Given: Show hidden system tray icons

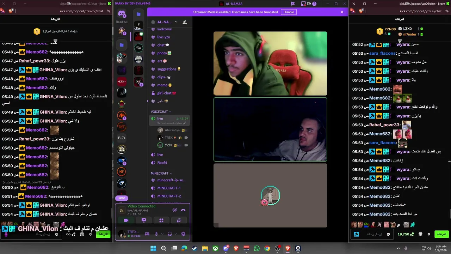Looking at the screenshot, I should (x=399, y=248).
